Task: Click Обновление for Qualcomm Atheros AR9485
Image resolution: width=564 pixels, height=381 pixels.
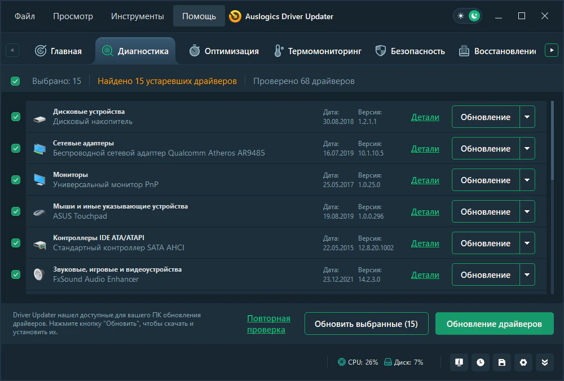Action: coord(486,148)
